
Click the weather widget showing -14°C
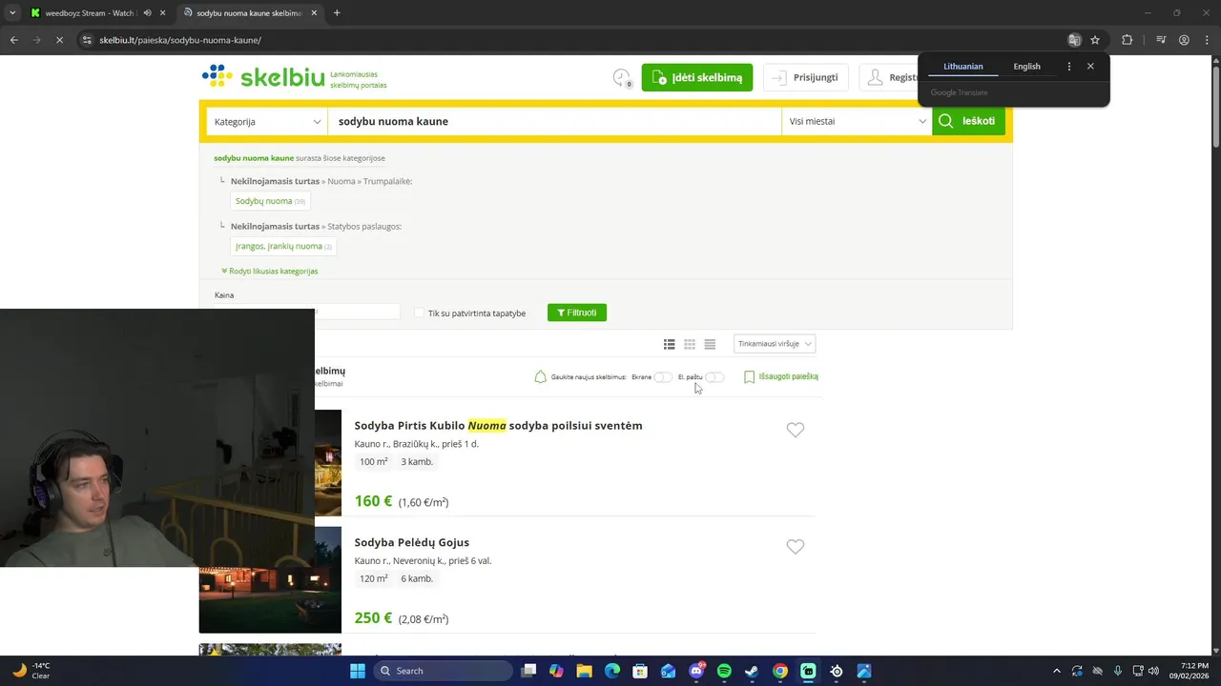(x=32, y=671)
